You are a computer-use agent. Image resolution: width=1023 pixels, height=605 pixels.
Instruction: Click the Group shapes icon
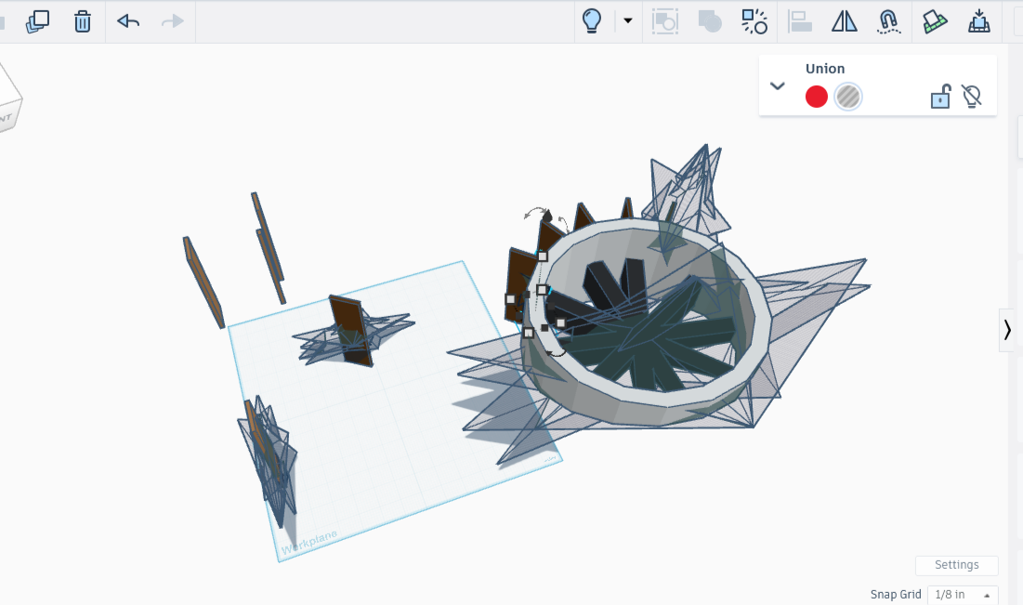click(x=665, y=21)
